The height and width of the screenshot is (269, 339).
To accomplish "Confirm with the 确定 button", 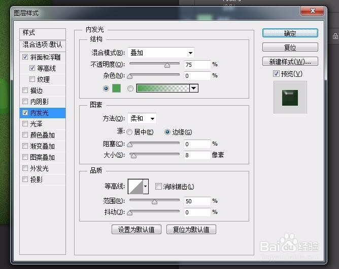I will coord(290,33).
